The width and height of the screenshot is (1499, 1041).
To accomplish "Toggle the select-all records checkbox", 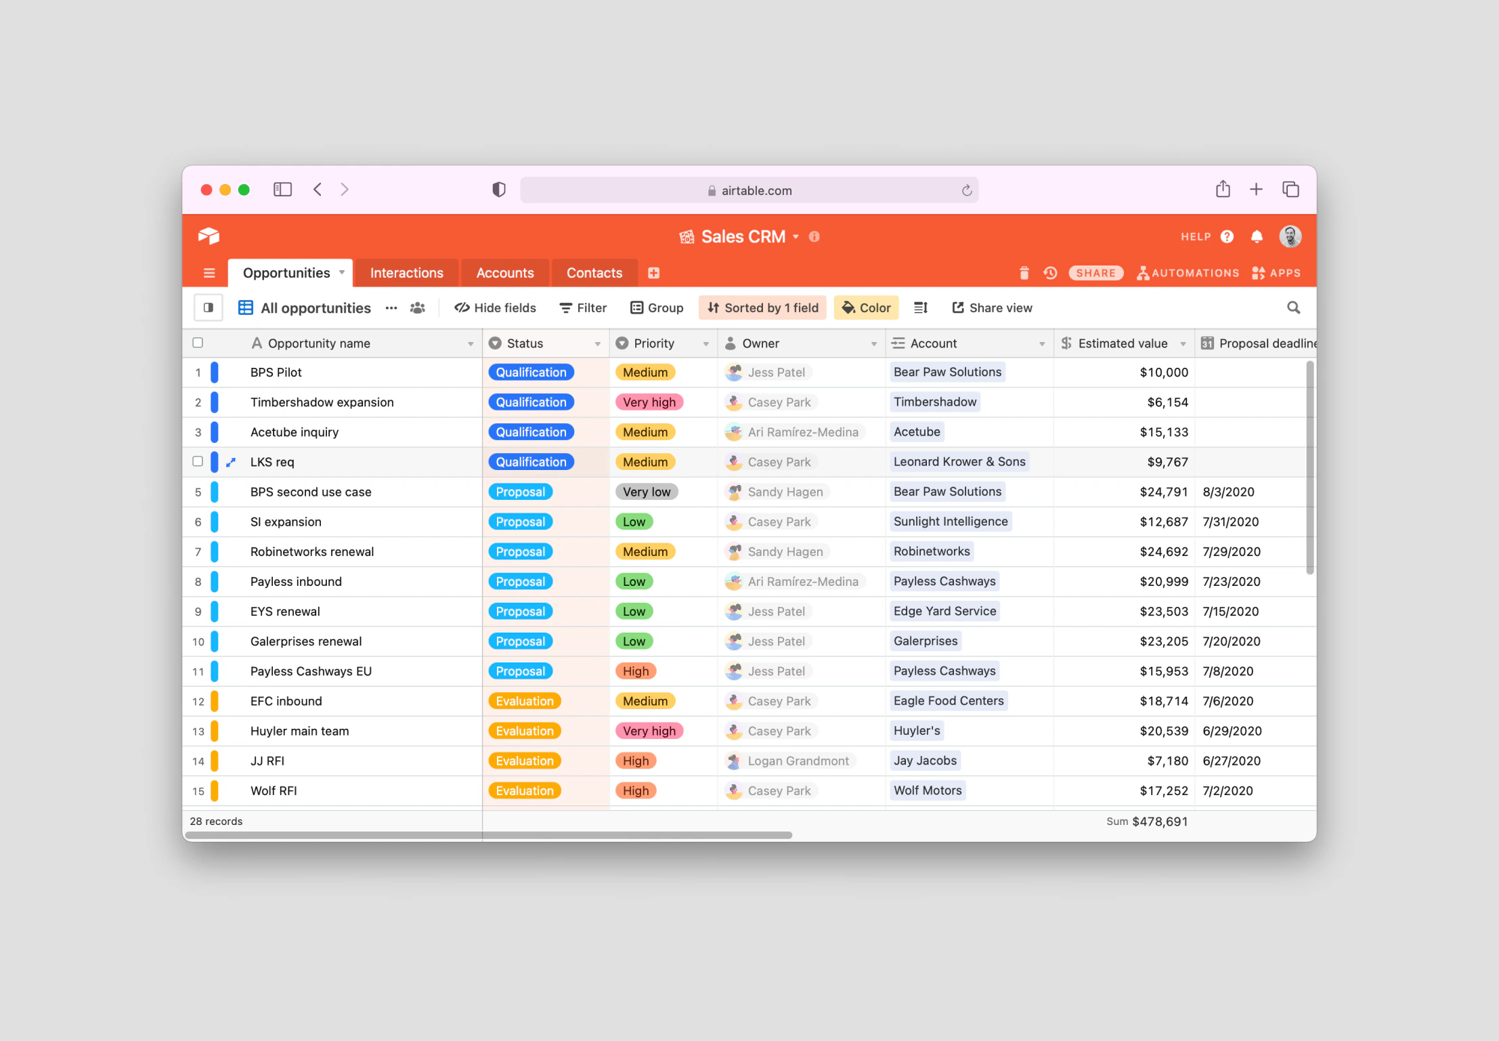I will tap(198, 343).
